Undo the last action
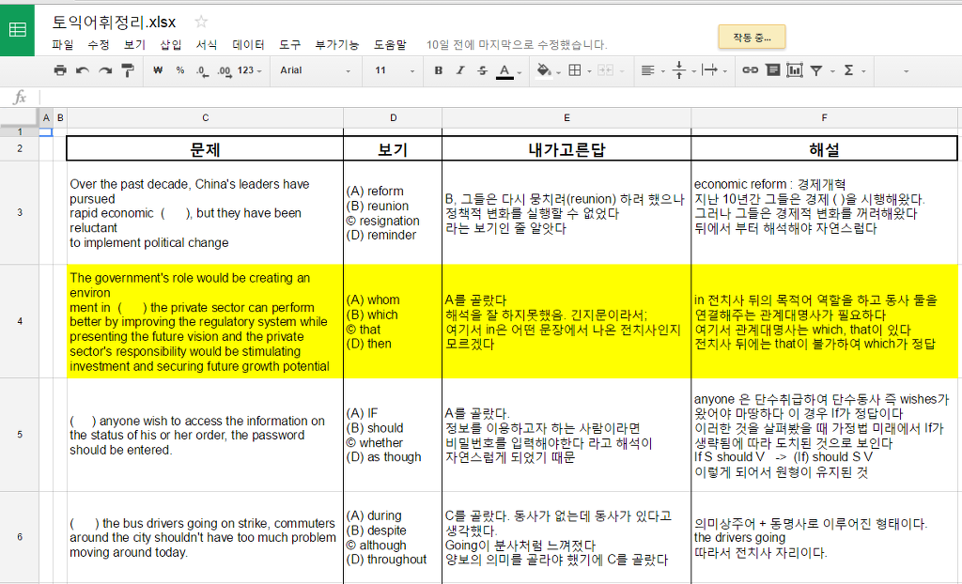 click(x=83, y=70)
